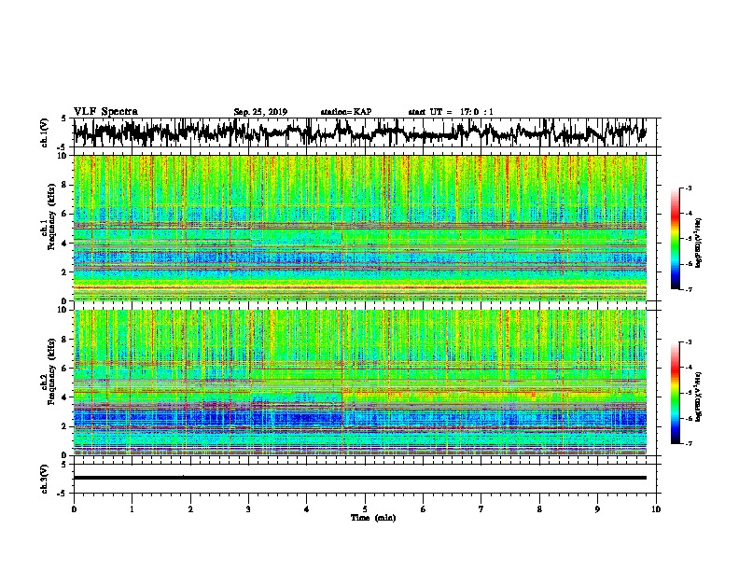The width and height of the screenshot is (739, 571).
Task: Click the "5" tick on ch.3(V) axis
Action: point(63,464)
